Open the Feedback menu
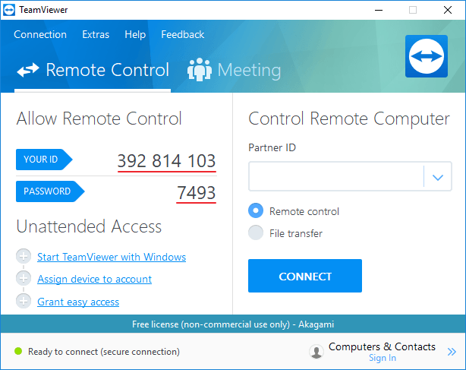This screenshot has width=466, height=370. (182, 34)
